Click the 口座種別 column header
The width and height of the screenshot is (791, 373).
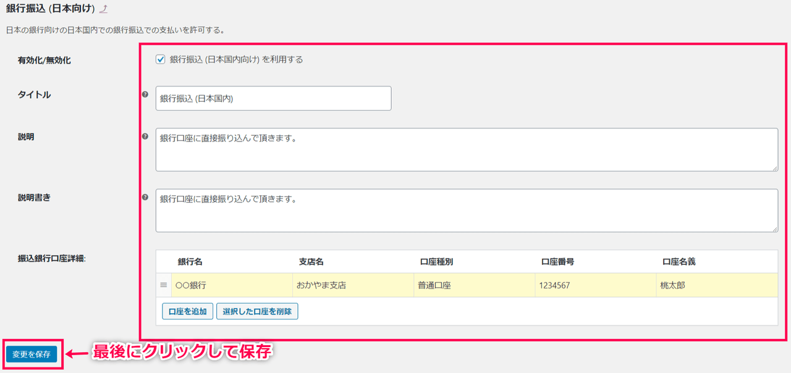(436, 262)
